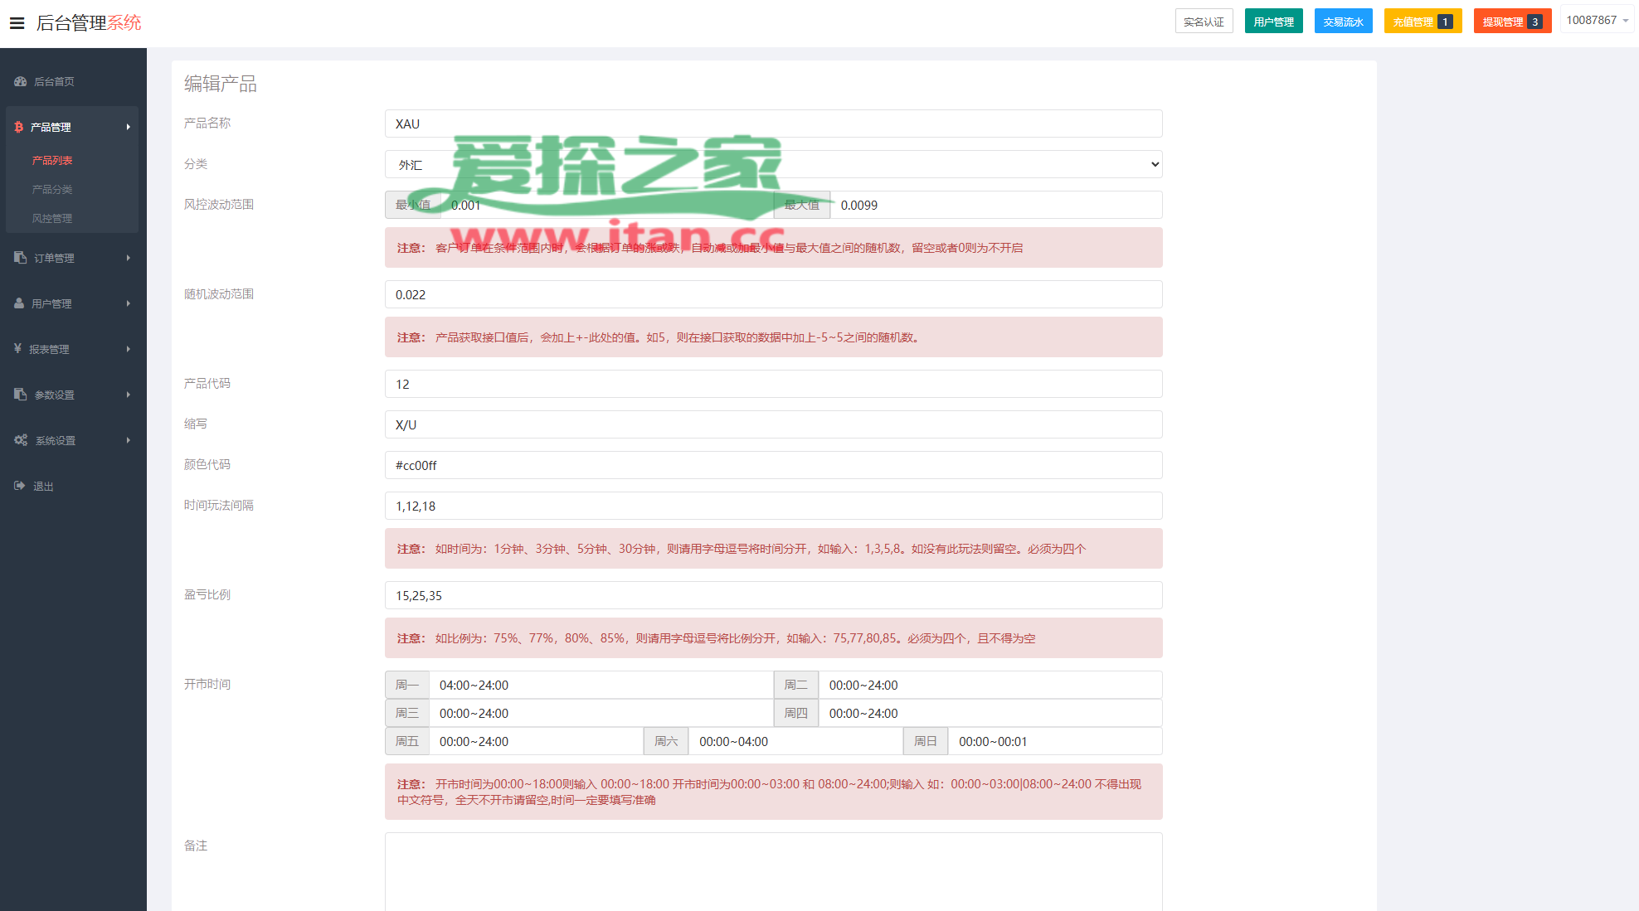Click the yen icon beside 报表管理

click(17, 349)
